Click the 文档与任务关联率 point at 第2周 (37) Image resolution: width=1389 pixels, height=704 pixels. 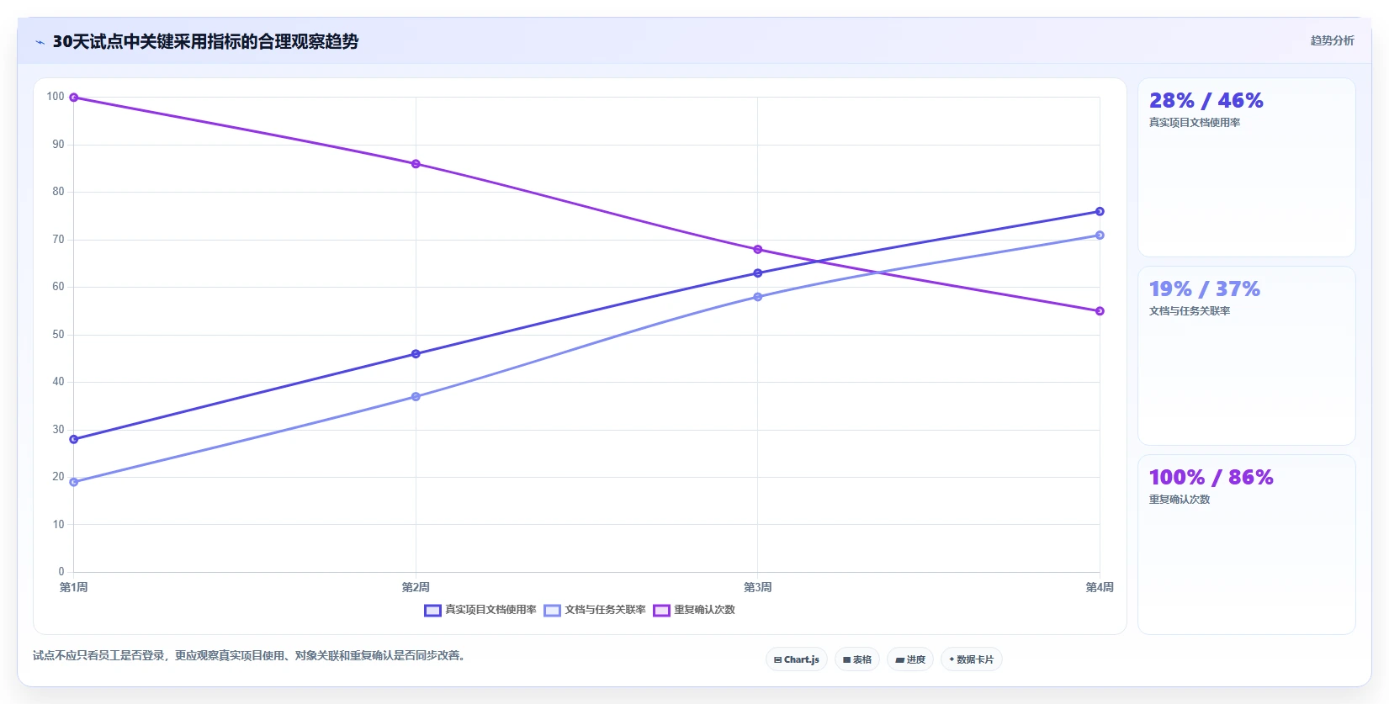coord(416,397)
